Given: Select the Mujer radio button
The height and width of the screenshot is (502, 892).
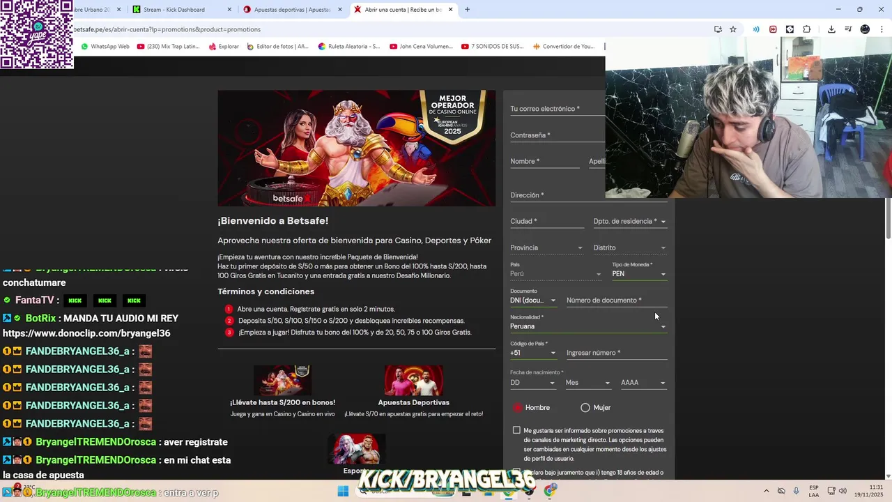Looking at the screenshot, I should (585, 408).
